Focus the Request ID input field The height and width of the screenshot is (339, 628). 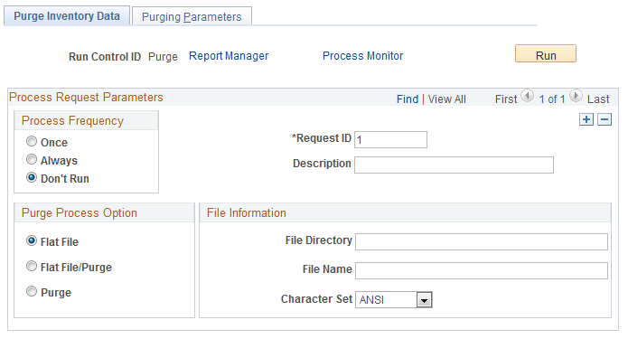point(390,139)
